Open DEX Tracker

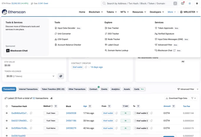[x=112, y=34]
